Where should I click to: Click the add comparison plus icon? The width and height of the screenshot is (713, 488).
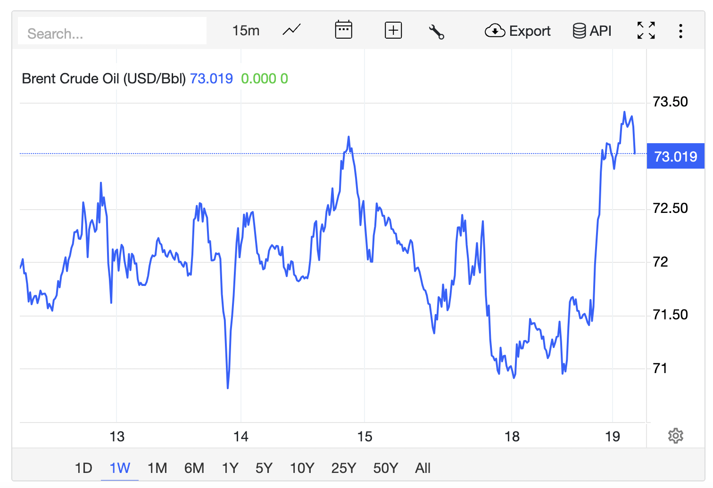coord(393,31)
